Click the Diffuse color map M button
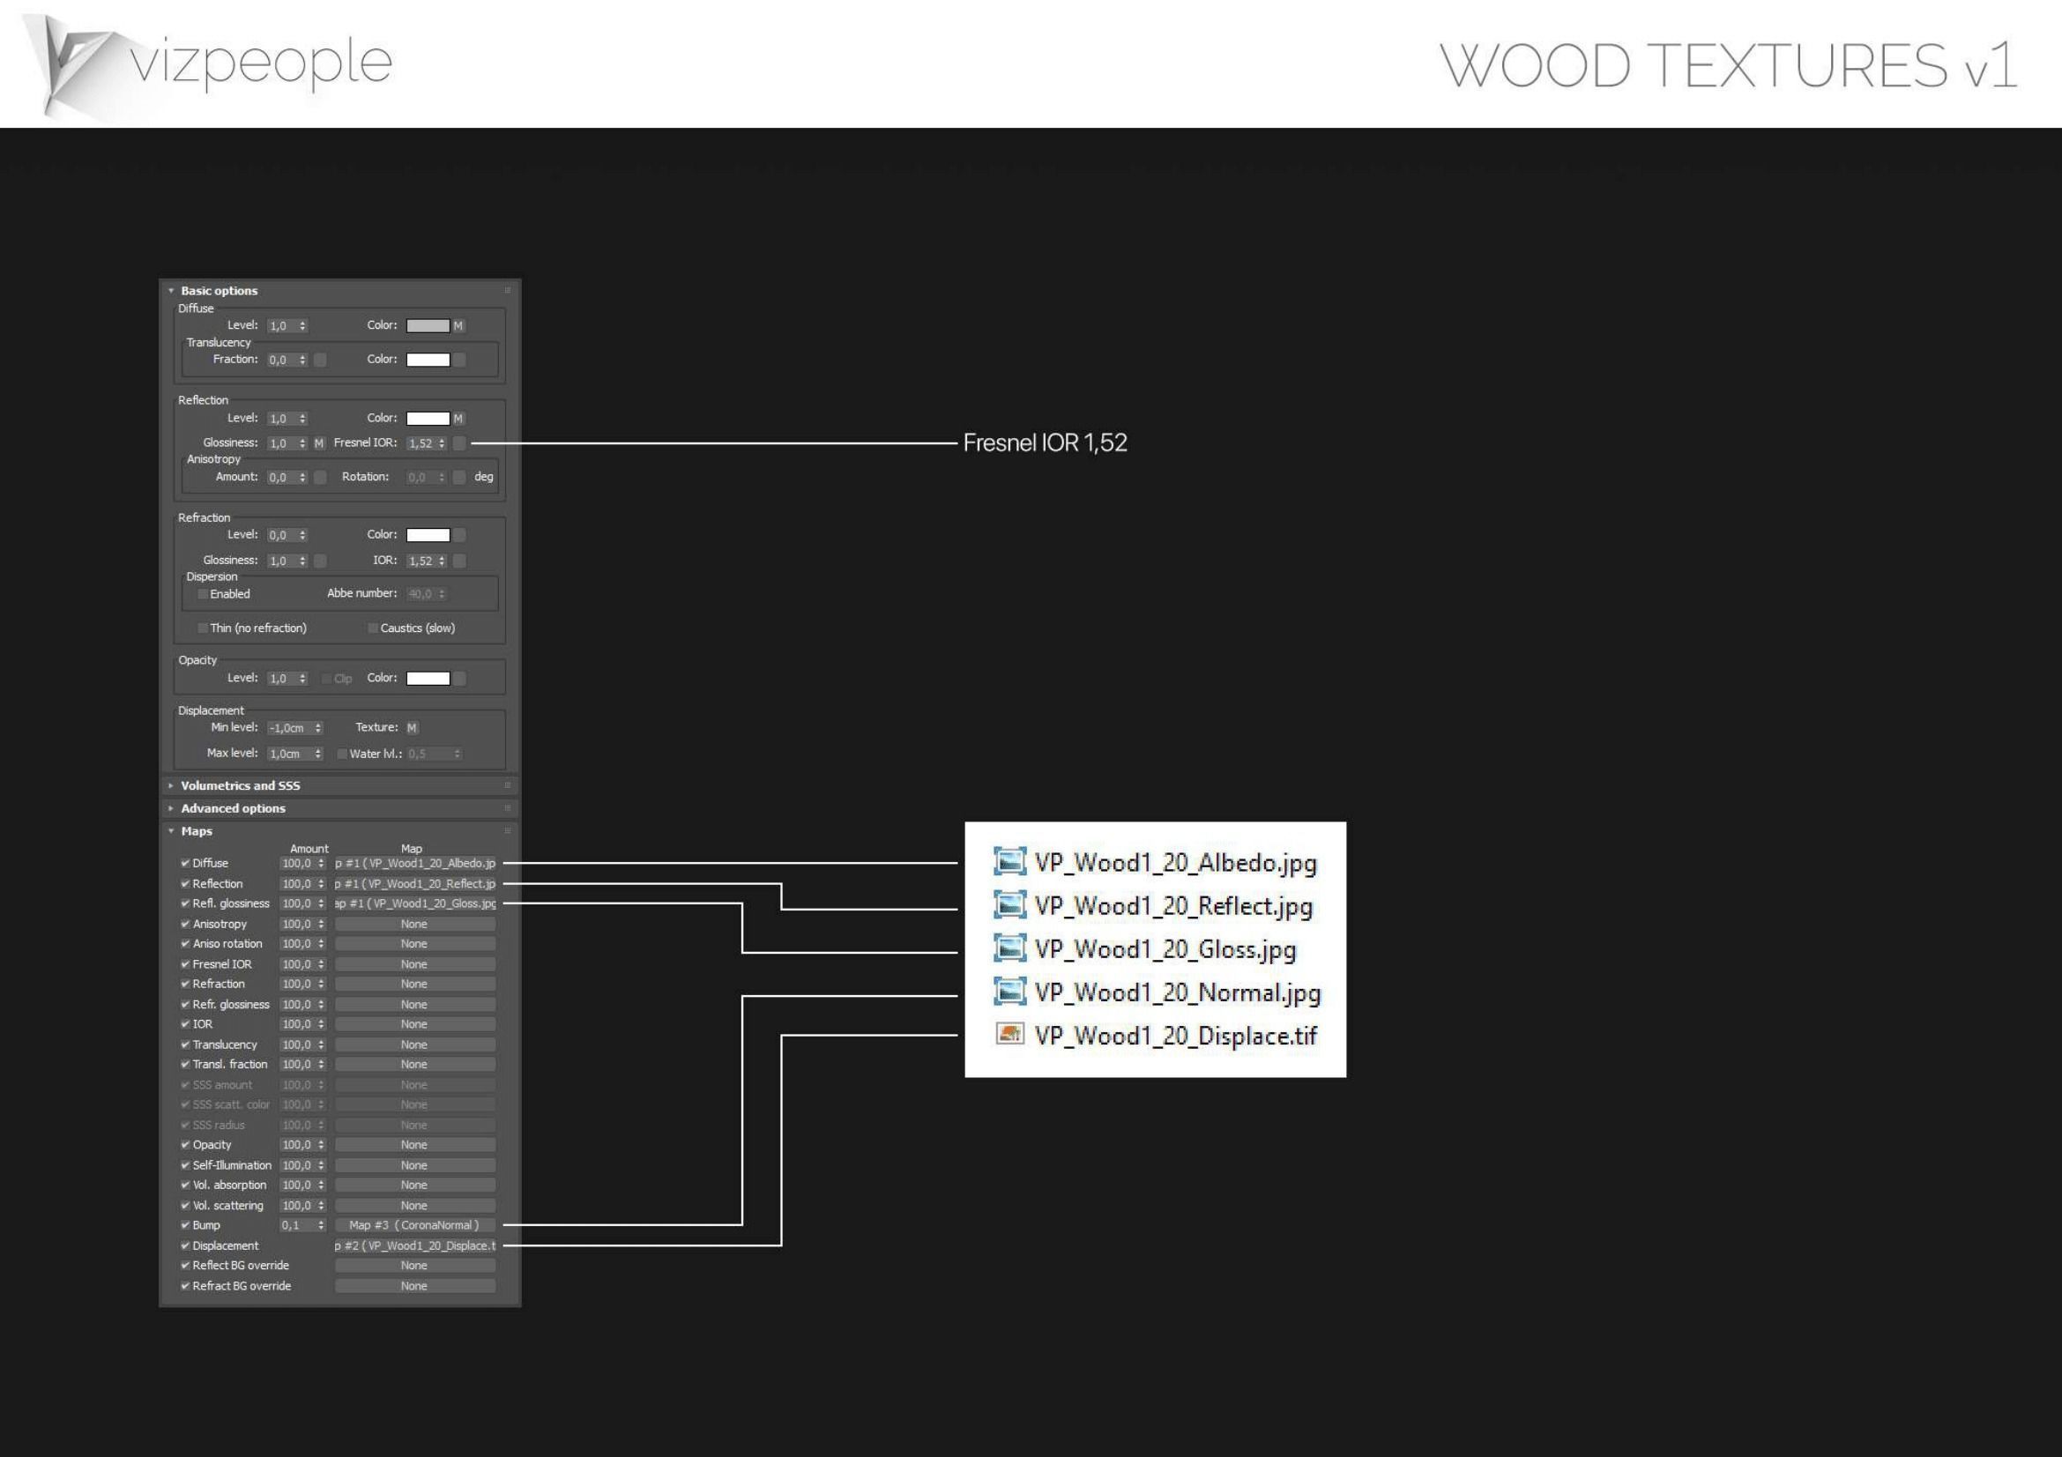The width and height of the screenshot is (2062, 1457). click(x=458, y=326)
